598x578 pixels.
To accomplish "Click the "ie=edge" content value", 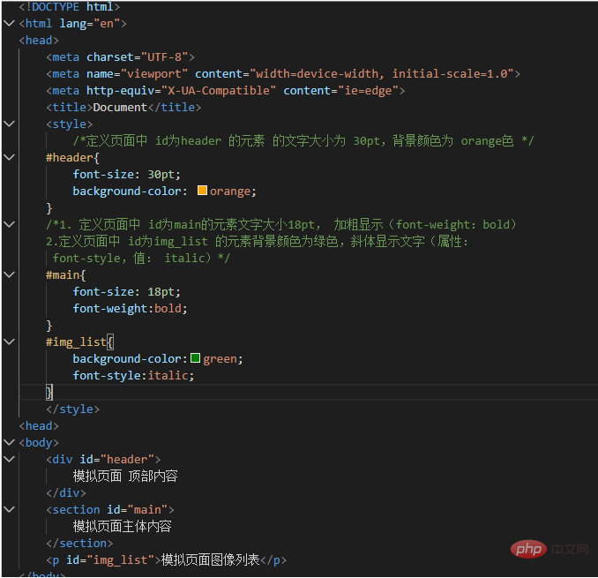I will 368,90.
